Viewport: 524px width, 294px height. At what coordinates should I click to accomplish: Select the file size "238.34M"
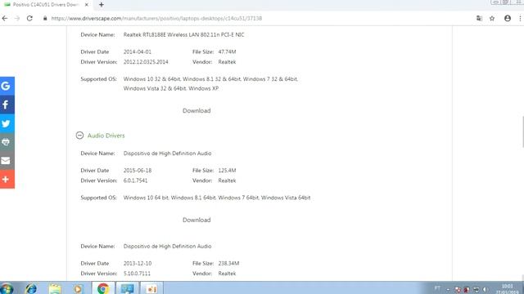[228, 263]
